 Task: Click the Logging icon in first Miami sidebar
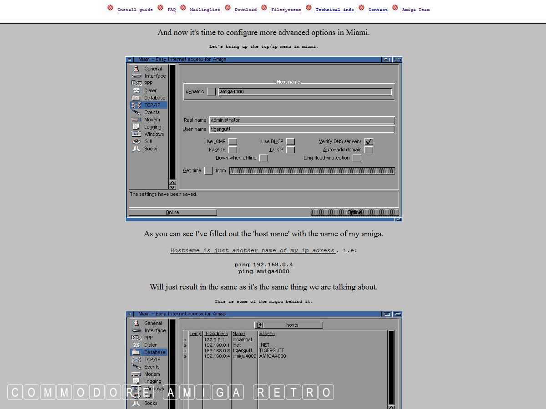136,127
